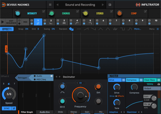
Task: Open More... shapes list
Action: click(138, 29)
